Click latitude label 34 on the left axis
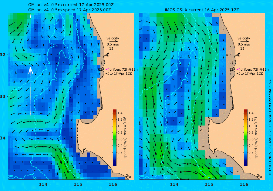273x191 pixels. [x=3, y=138]
